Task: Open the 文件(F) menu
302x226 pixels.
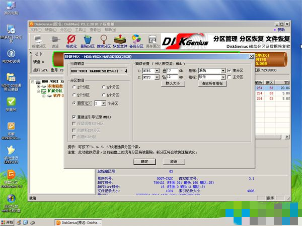Action: 36,31
